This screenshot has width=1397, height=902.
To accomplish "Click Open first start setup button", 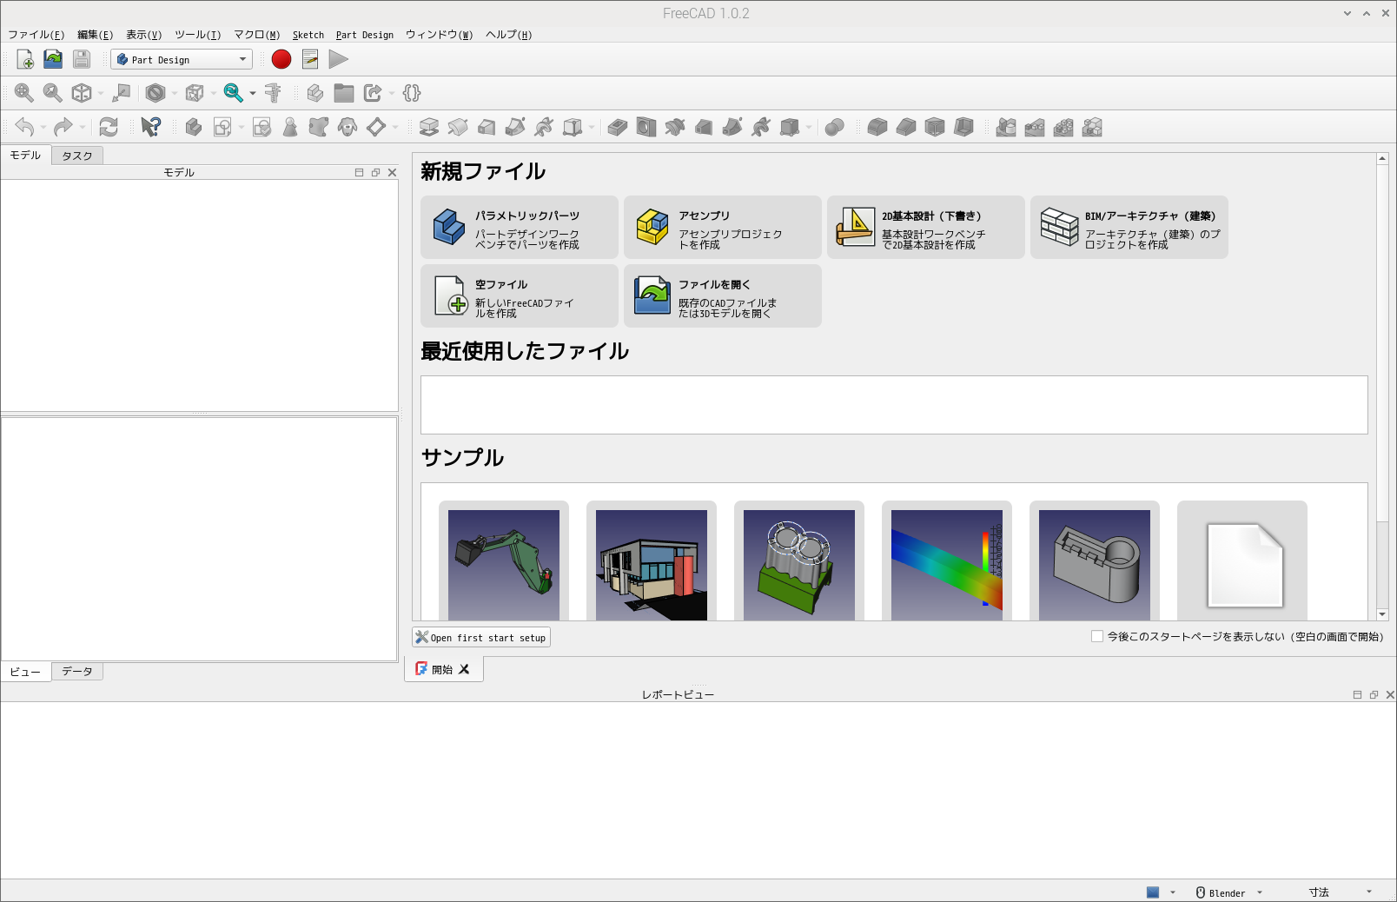I will point(481,637).
